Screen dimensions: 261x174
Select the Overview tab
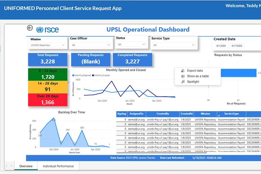(x=26, y=166)
